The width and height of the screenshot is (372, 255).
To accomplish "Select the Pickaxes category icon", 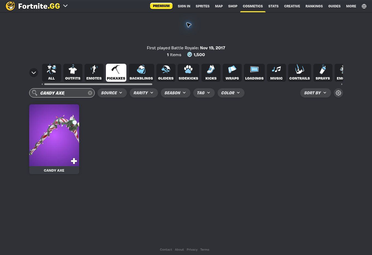I will tap(116, 73).
